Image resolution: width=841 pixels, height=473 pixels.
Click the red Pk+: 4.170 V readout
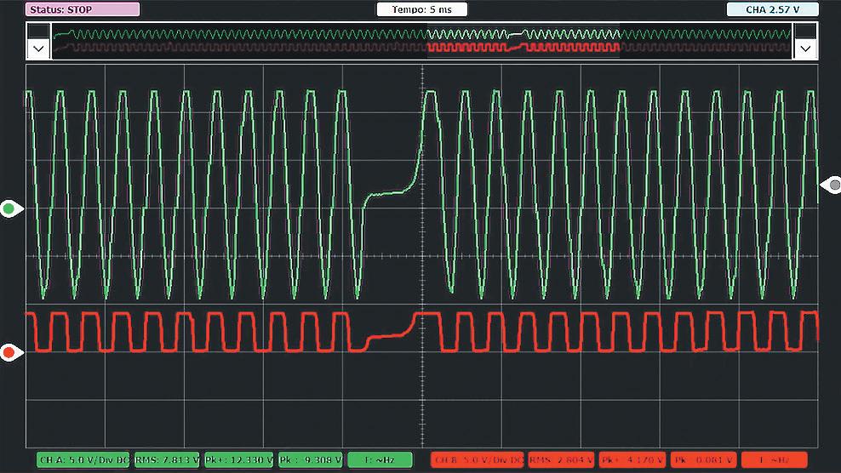[632, 460]
